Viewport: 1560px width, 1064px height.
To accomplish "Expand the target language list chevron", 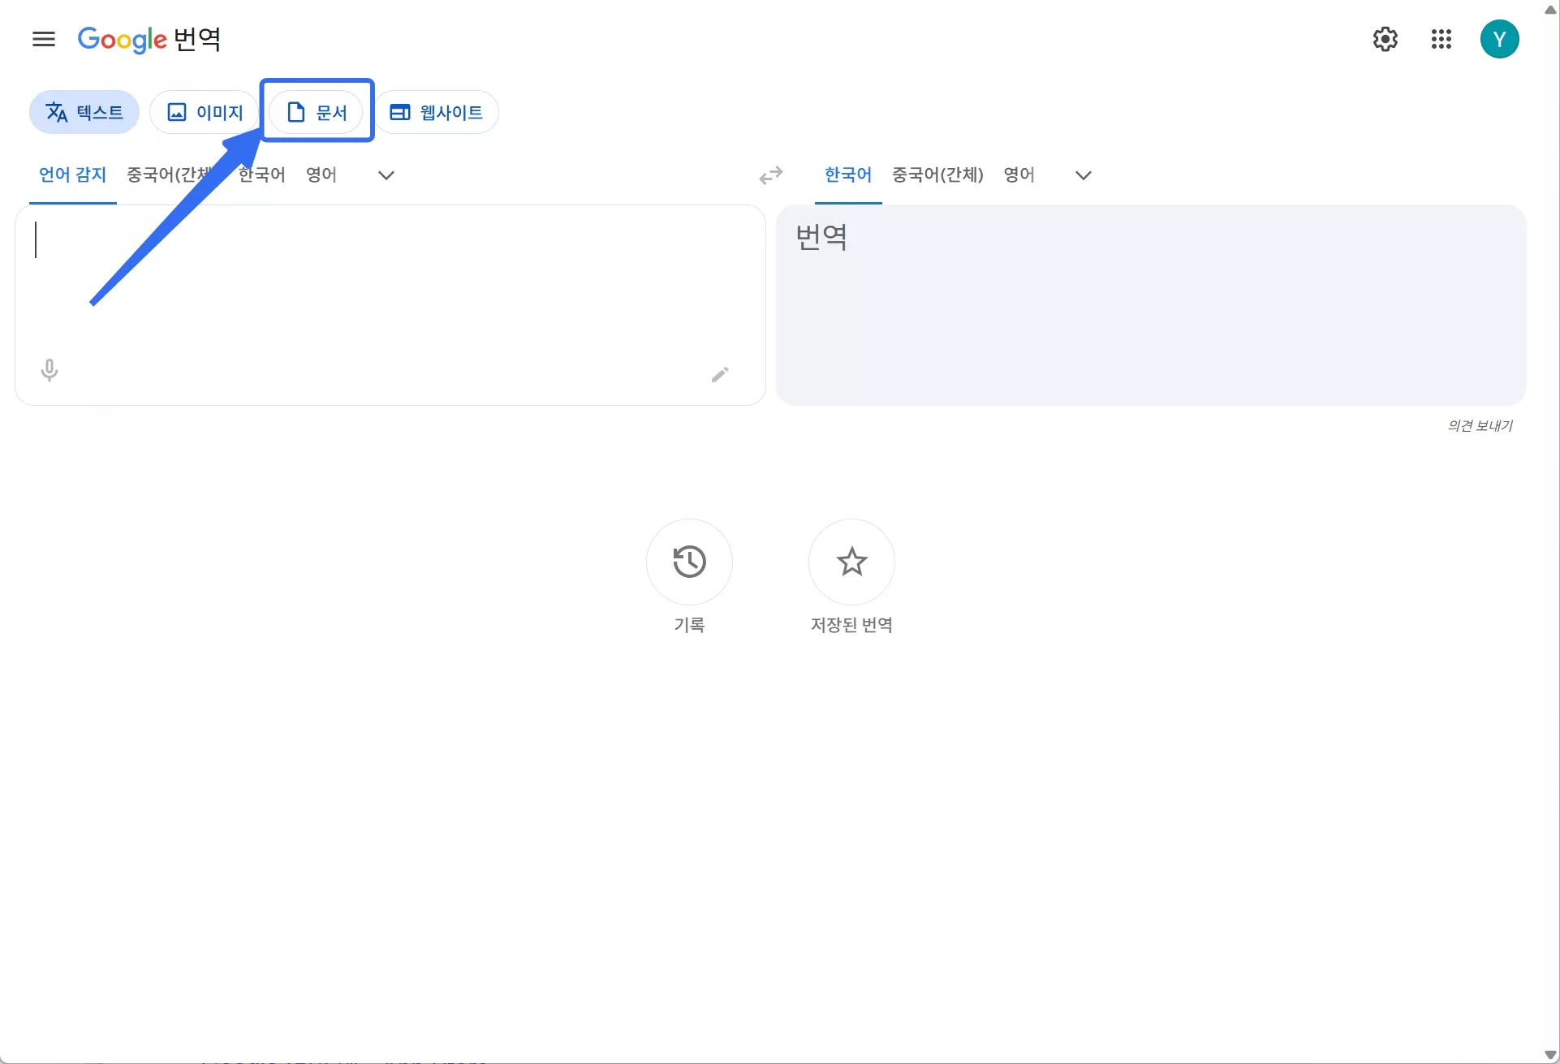I will 1084,175.
